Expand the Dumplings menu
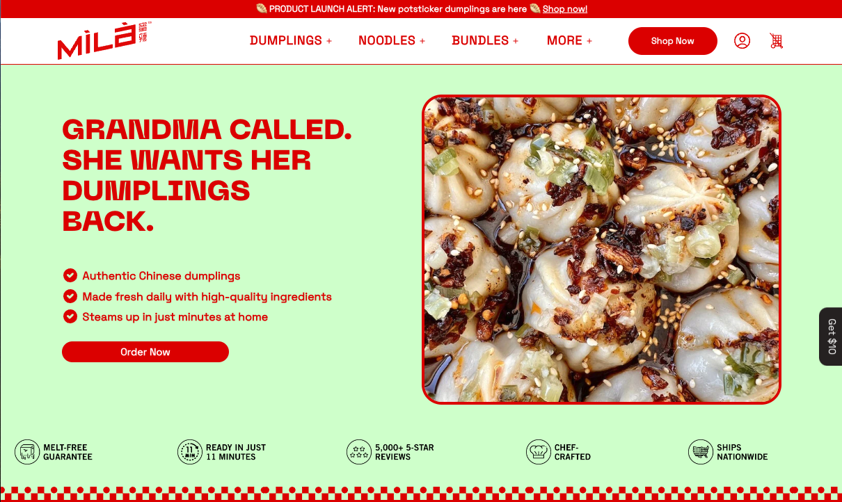 (291, 40)
